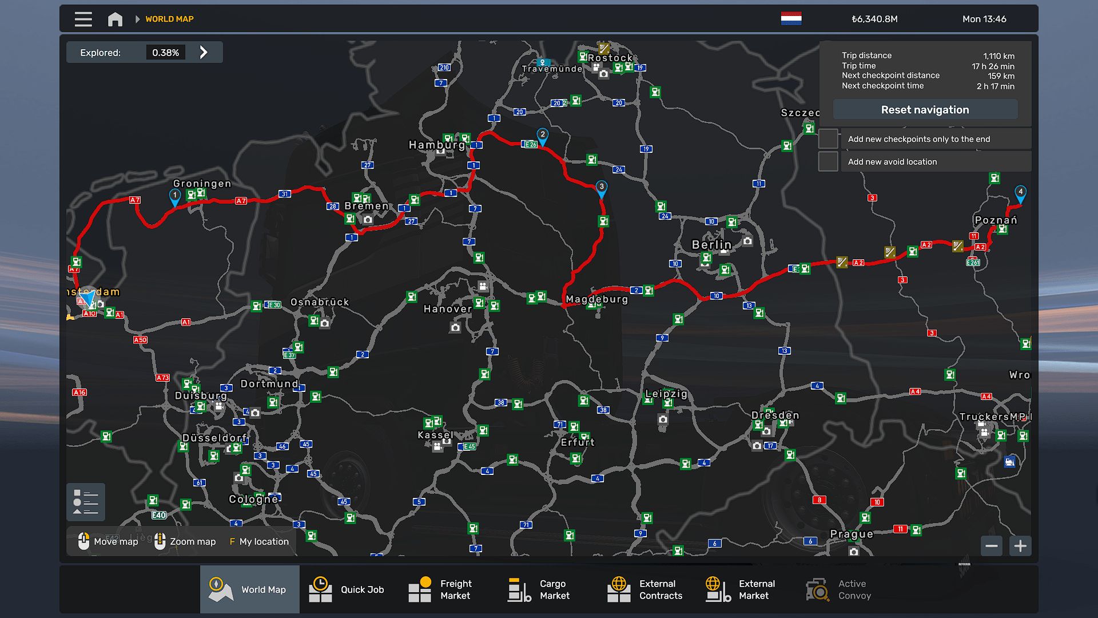Viewport: 1098px width, 618px height.
Task: Zoom out map with minus button
Action: [x=992, y=546]
